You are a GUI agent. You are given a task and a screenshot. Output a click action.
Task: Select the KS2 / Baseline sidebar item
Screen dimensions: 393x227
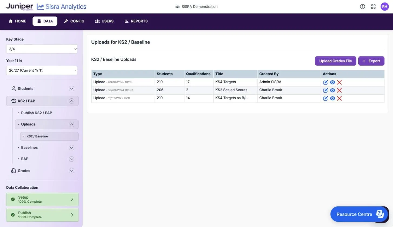[x=49, y=136]
